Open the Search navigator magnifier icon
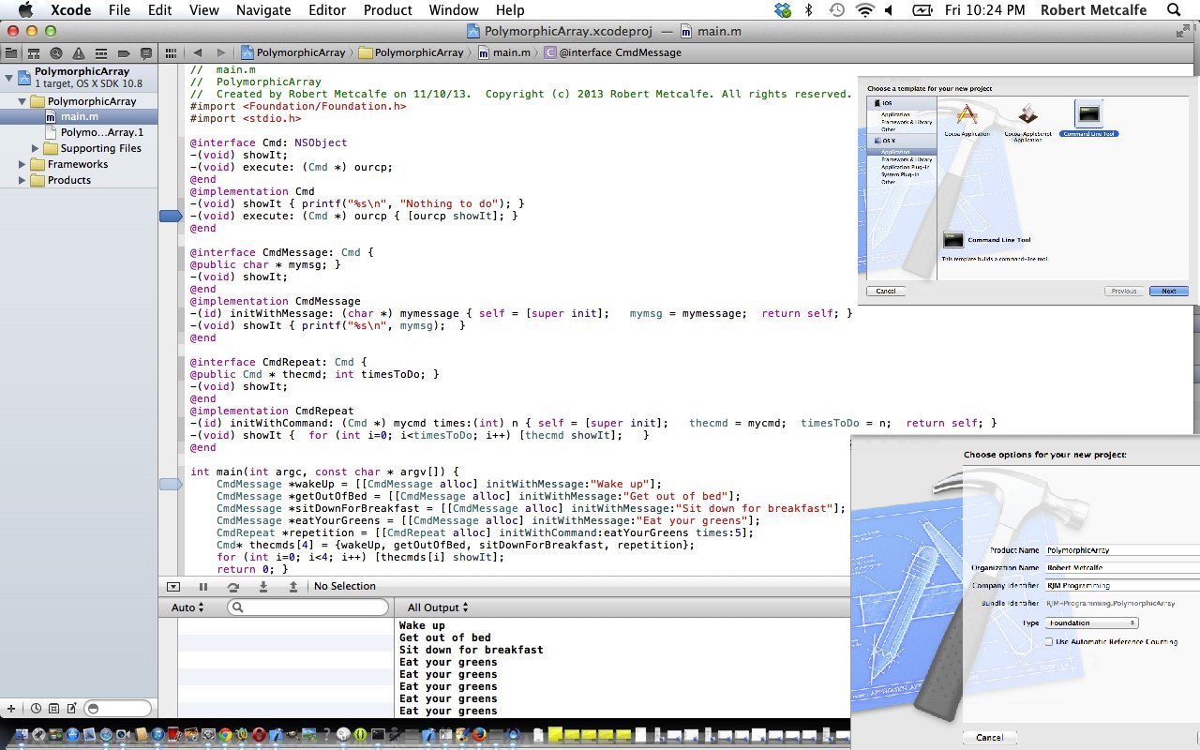This screenshot has height=750, width=1200. point(55,53)
